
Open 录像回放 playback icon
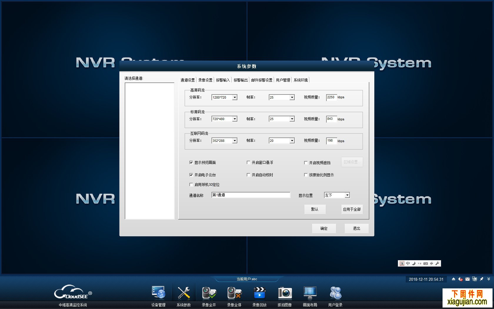259,293
